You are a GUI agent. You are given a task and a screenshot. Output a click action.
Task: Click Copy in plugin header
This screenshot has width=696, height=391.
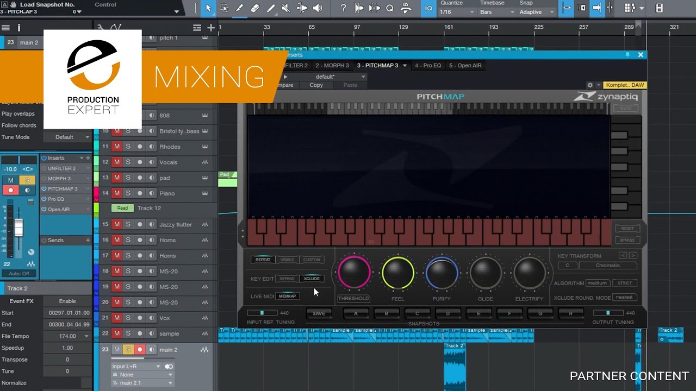coord(316,85)
